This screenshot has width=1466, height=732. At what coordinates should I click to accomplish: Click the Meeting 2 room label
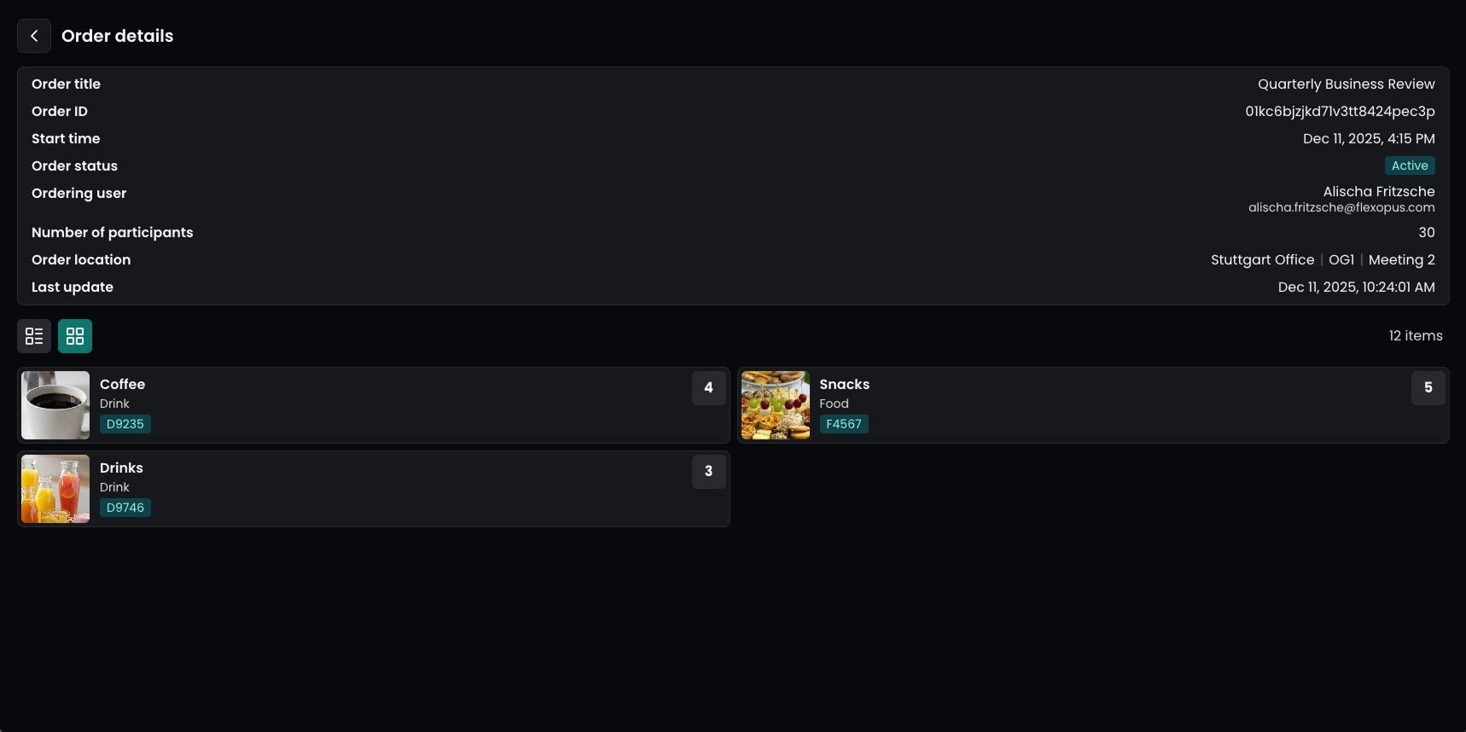point(1401,259)
